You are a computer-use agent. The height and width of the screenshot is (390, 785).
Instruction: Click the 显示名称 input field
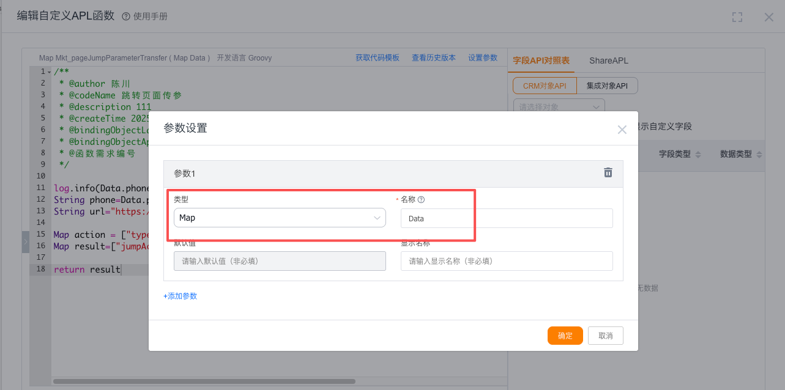point(506,261)
